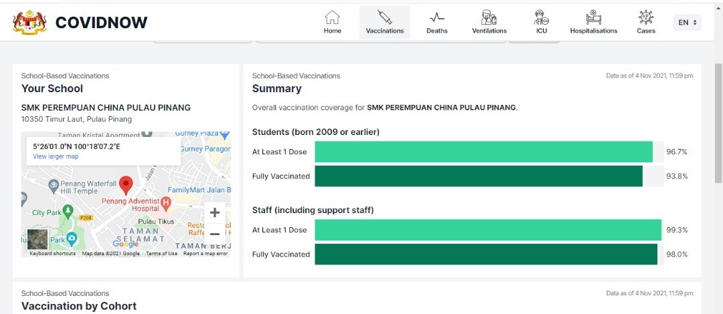Open View larger map link
723x314 pixels.
tap(56, 156)
